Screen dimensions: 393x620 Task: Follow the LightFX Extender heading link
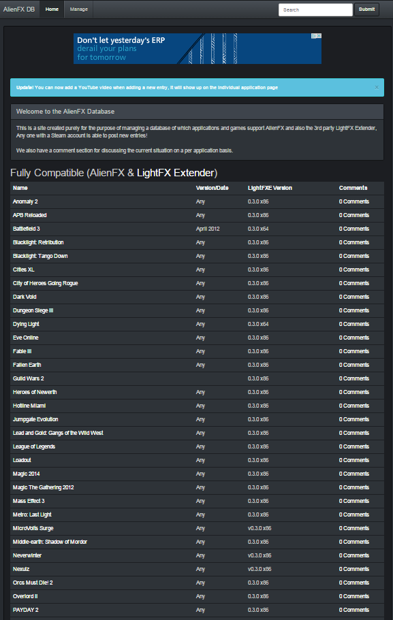[x=176, y=173]
